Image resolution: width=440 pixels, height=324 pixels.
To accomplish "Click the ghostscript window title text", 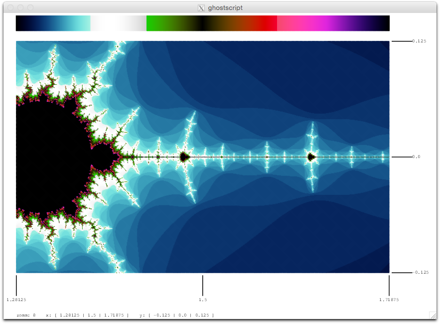I will coord(225,8).
